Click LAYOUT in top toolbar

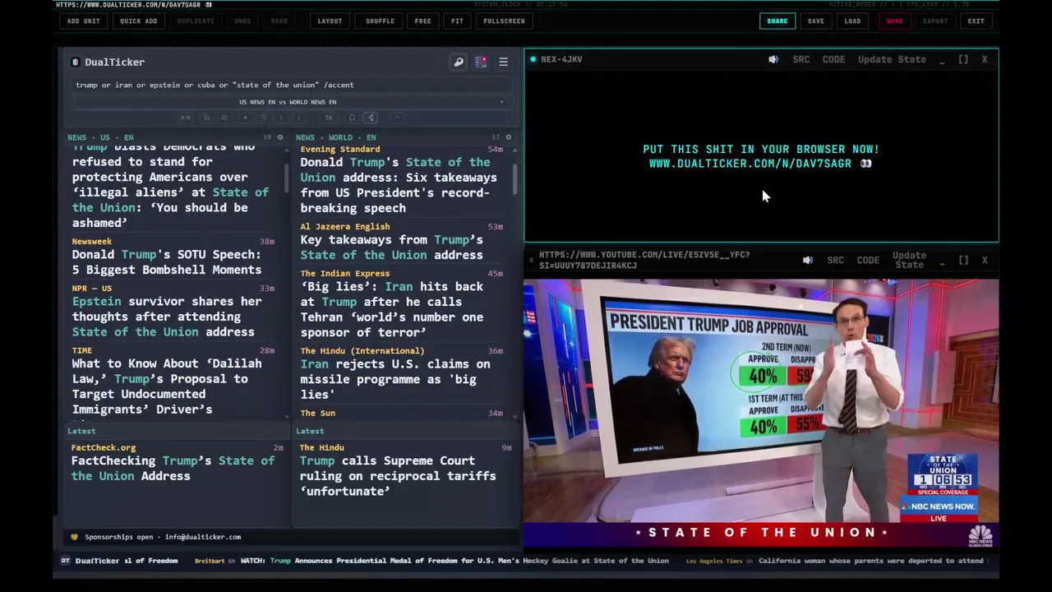pos(330,21)
